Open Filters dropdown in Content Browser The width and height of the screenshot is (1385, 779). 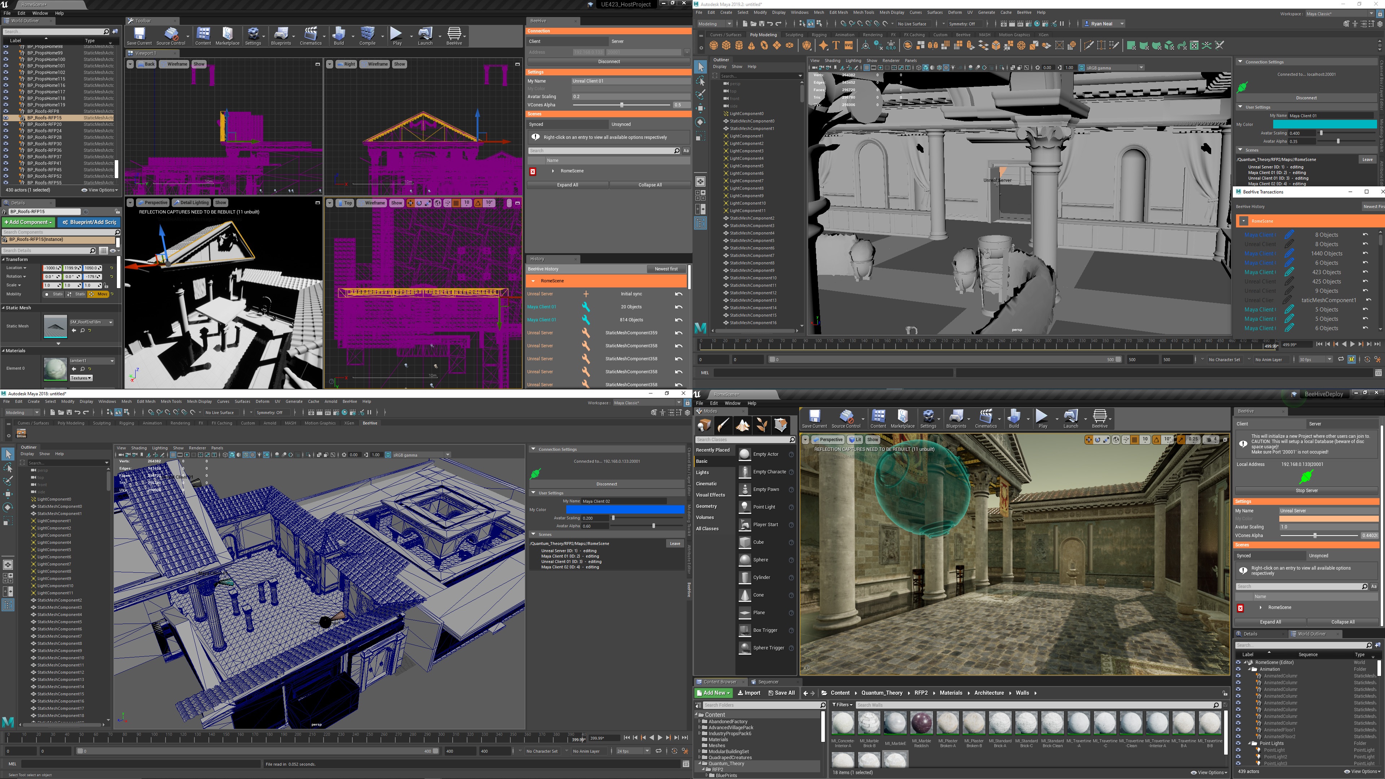click(x=842, y=705)
